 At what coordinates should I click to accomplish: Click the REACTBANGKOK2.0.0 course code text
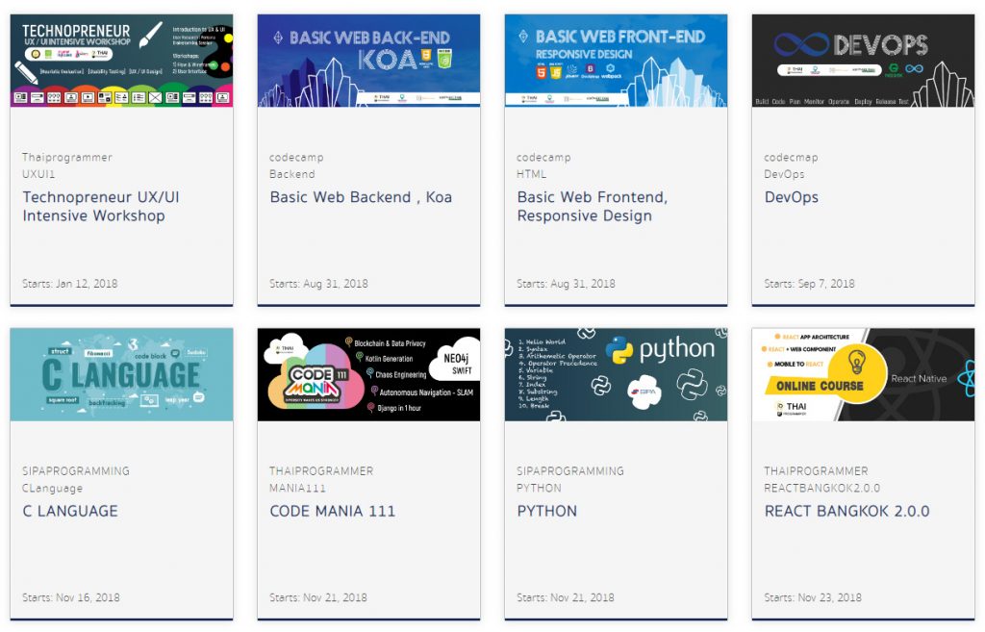point(821,488)
